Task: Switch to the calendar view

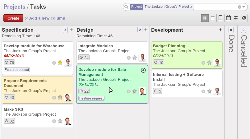Action: (x=229, y=18)
